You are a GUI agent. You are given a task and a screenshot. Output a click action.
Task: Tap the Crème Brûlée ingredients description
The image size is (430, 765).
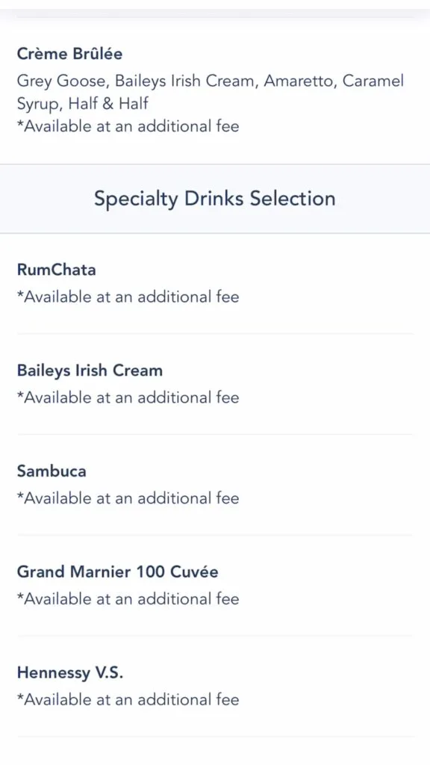[210, 92]
